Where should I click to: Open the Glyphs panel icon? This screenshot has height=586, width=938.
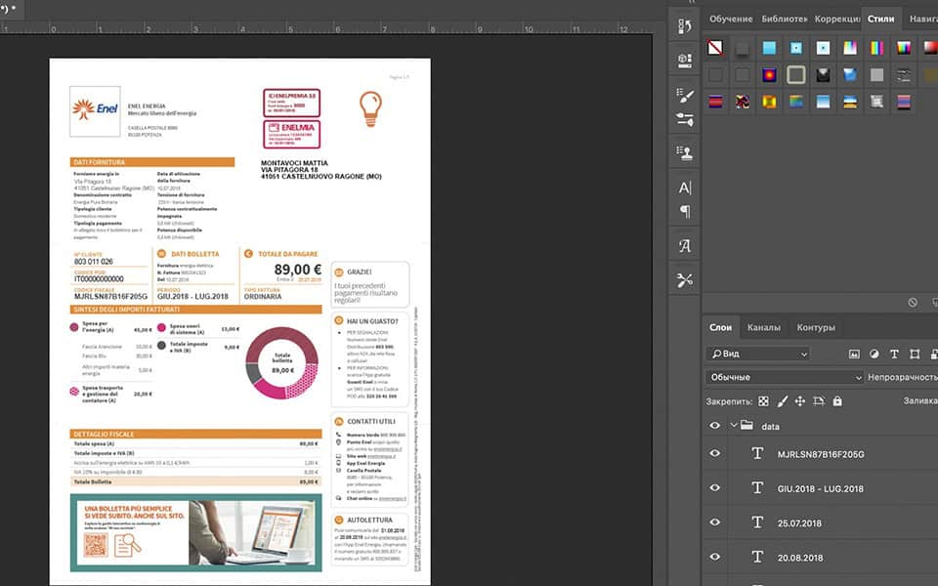[685, 246]
